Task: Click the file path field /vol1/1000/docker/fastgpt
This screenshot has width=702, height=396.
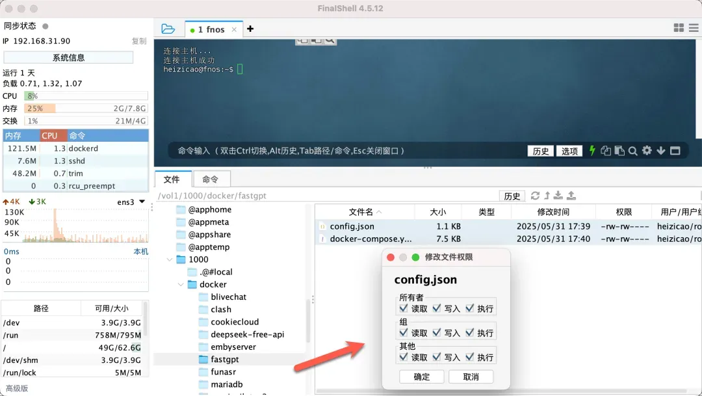Action: coord(327,196)
